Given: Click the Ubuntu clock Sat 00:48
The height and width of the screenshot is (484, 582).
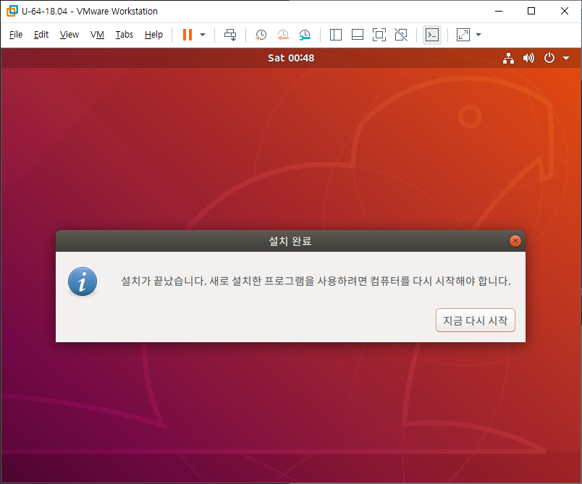Looking at the screenshot, I should coord(291,58).
